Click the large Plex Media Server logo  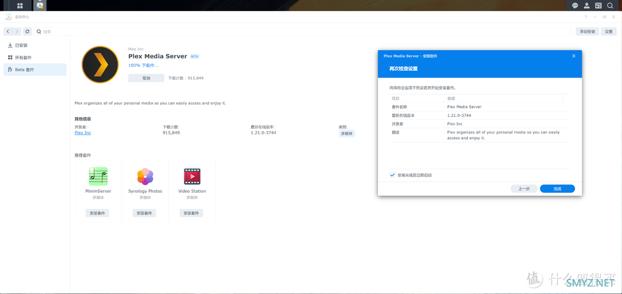click(100, 64)
